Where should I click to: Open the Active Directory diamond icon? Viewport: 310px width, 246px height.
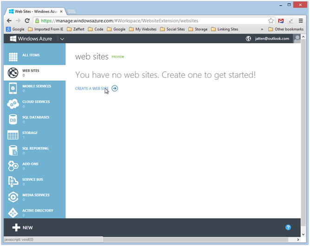(x=13, y=213)
